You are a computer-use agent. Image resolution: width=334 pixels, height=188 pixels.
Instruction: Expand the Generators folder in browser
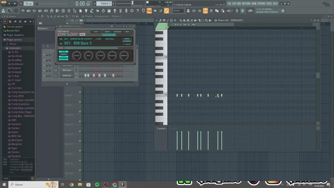[x=15, y=48]
